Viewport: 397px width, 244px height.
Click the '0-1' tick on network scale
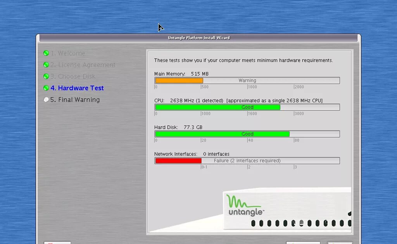coord(204,167)
